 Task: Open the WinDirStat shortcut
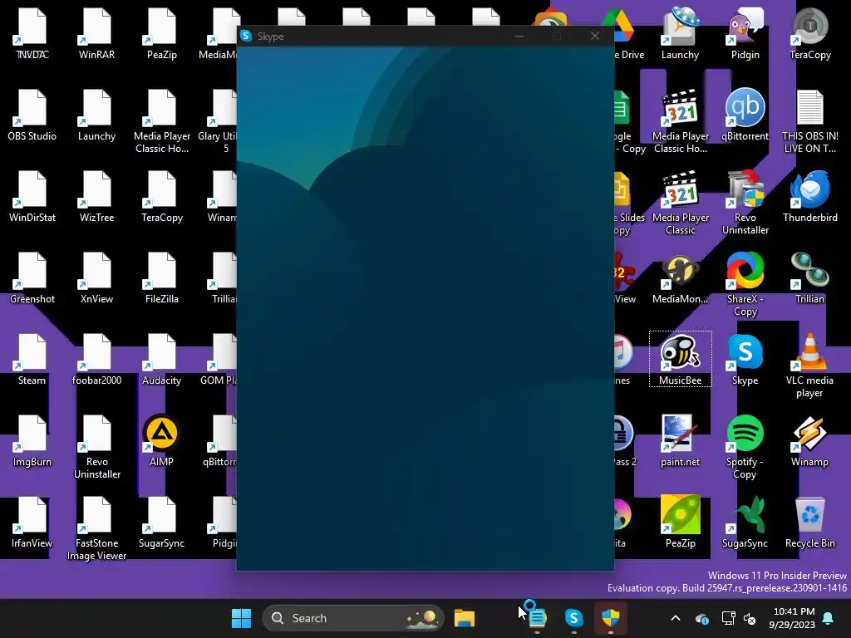tap(32, 196)
